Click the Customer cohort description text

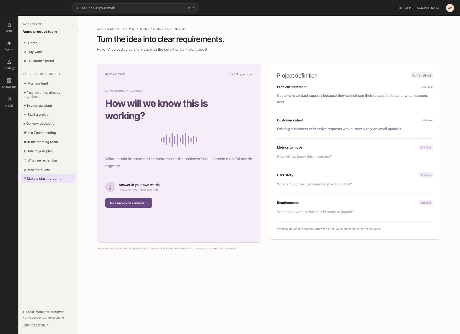(x=340, y=129)
